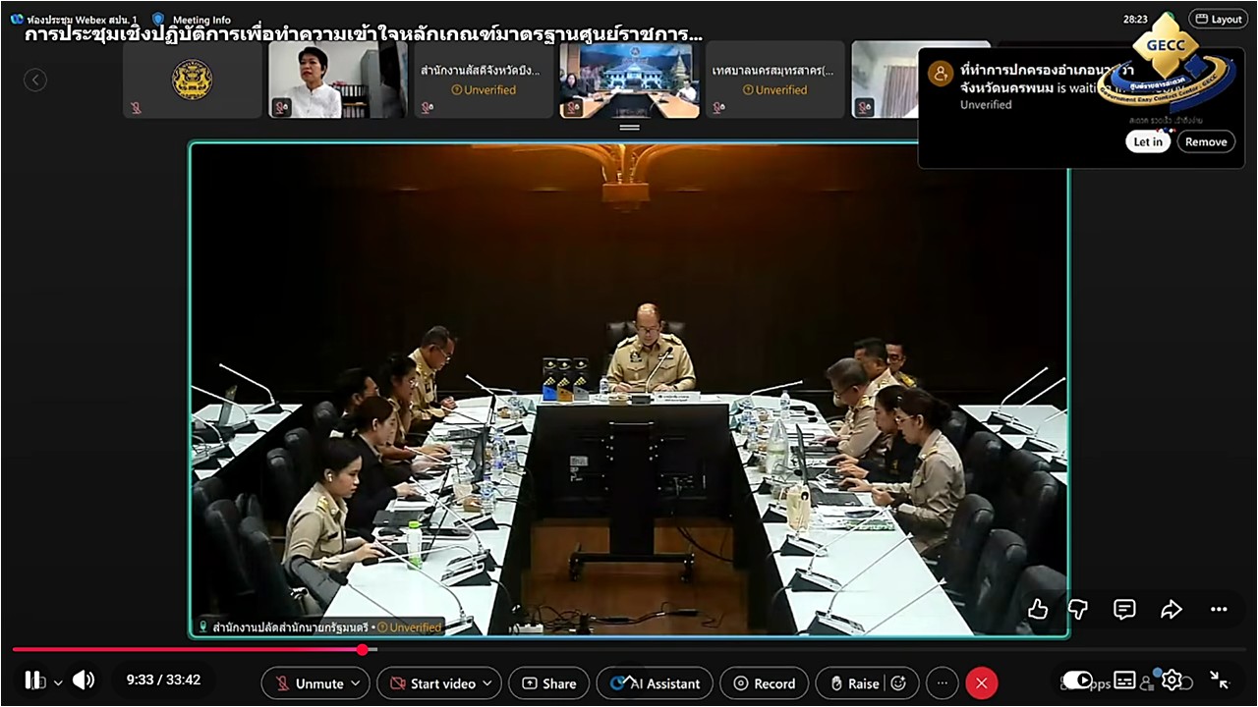End the meeting with red X button
This screenshot has width=1258, height=707.
pyautogui.click(x=981, y=683)
